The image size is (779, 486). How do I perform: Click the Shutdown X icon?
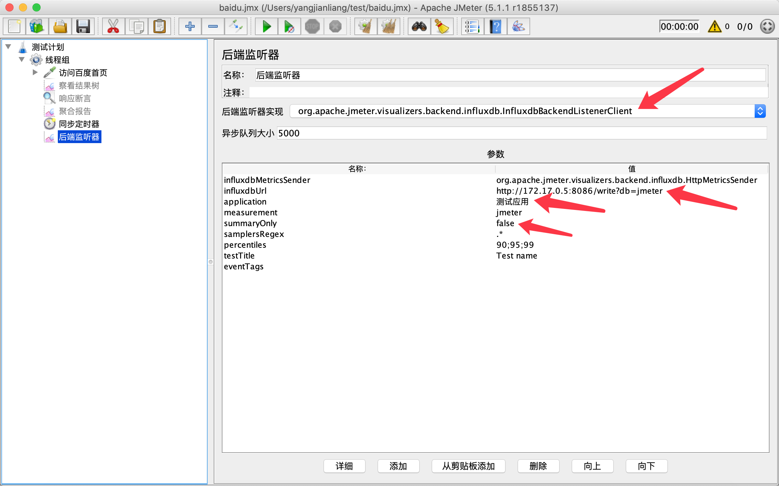(x=335, y=26)
